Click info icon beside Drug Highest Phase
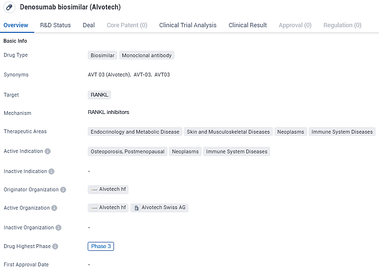 pos(55,247)
